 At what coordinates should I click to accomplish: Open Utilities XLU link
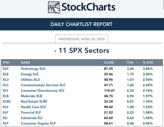[x=30, y=80]
